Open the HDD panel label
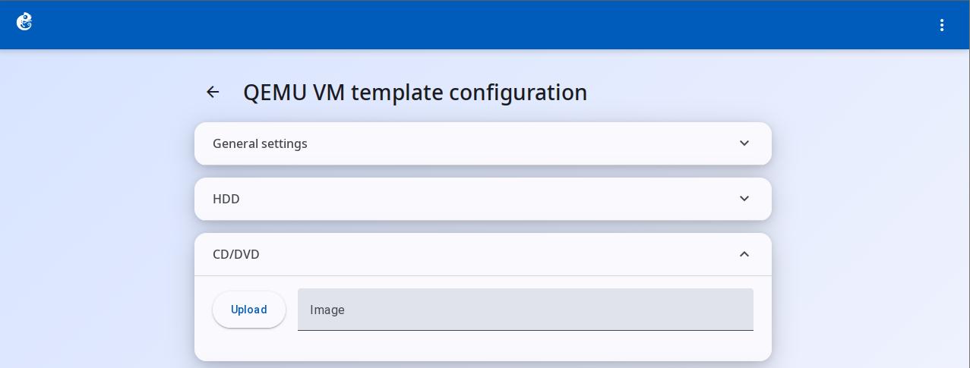 [x=226, y=199]
